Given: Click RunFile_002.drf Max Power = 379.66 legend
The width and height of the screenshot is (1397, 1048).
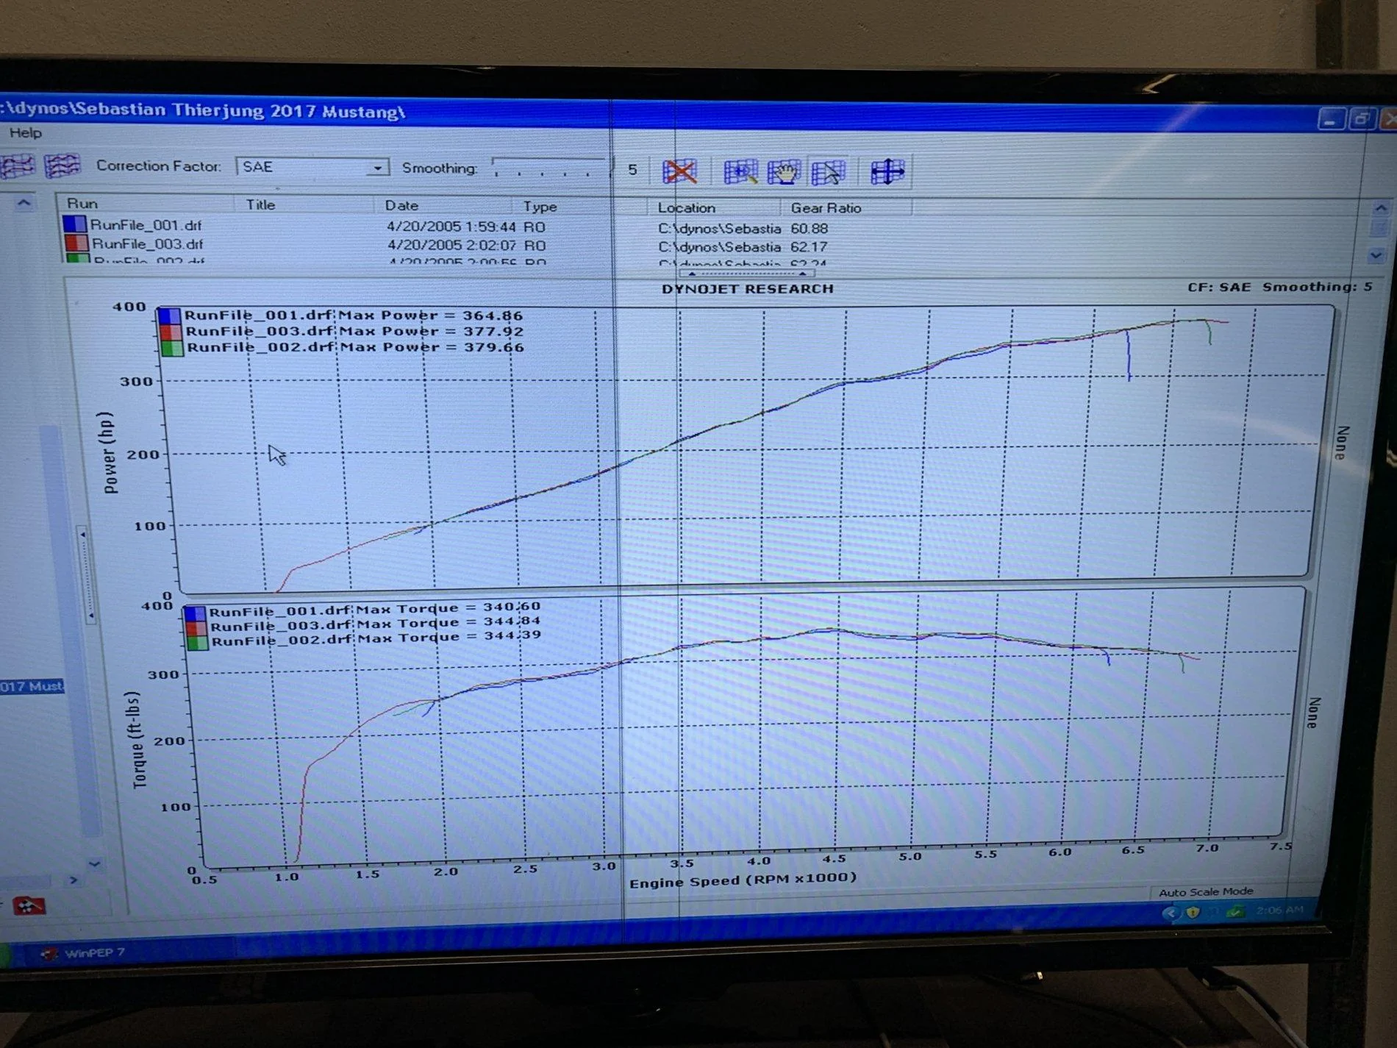Looking at the screenshot, I should tap(354, 347).
